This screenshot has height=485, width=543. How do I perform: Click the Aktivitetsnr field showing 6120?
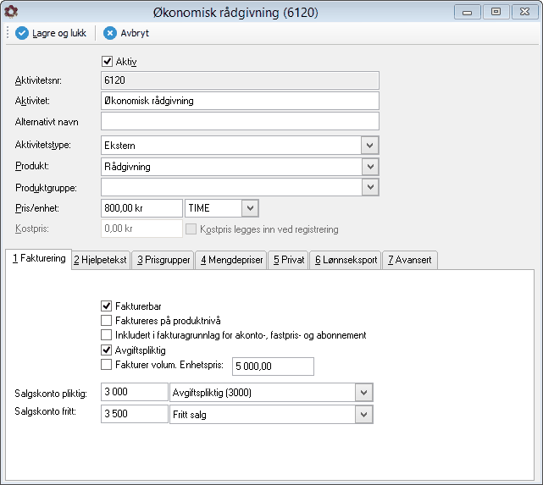tap(240, 80)
